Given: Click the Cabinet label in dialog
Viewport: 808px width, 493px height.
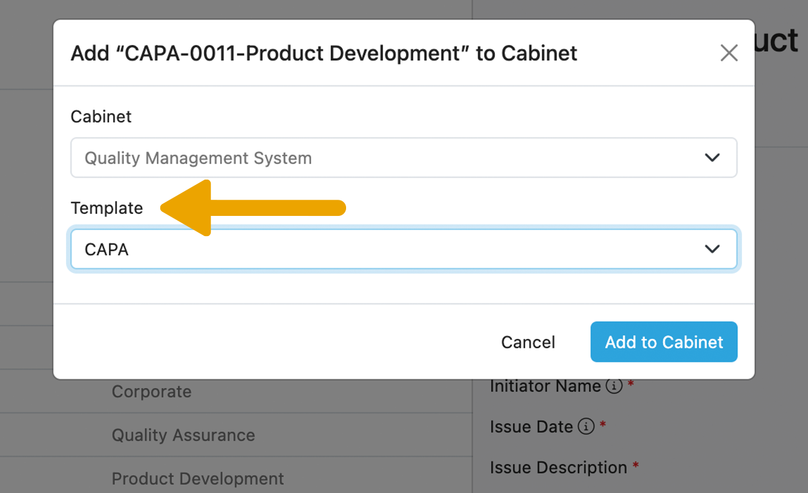Looking at the screenshot, I should [101, 116].
